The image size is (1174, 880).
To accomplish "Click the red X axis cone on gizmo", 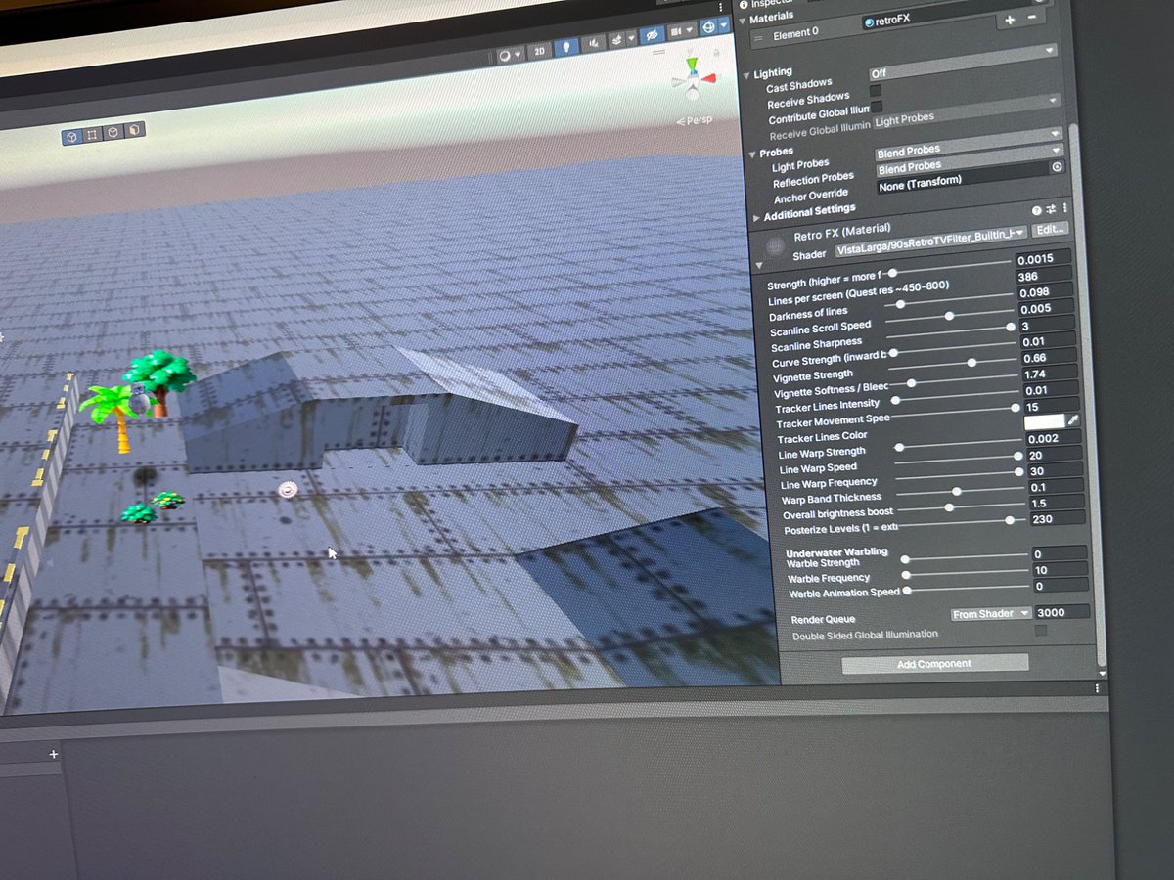I will pyautogui.click(x=708, y=78).
